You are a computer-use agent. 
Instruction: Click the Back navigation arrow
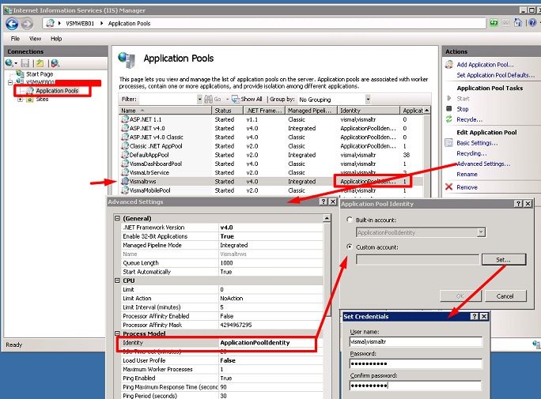click(12, 24)
